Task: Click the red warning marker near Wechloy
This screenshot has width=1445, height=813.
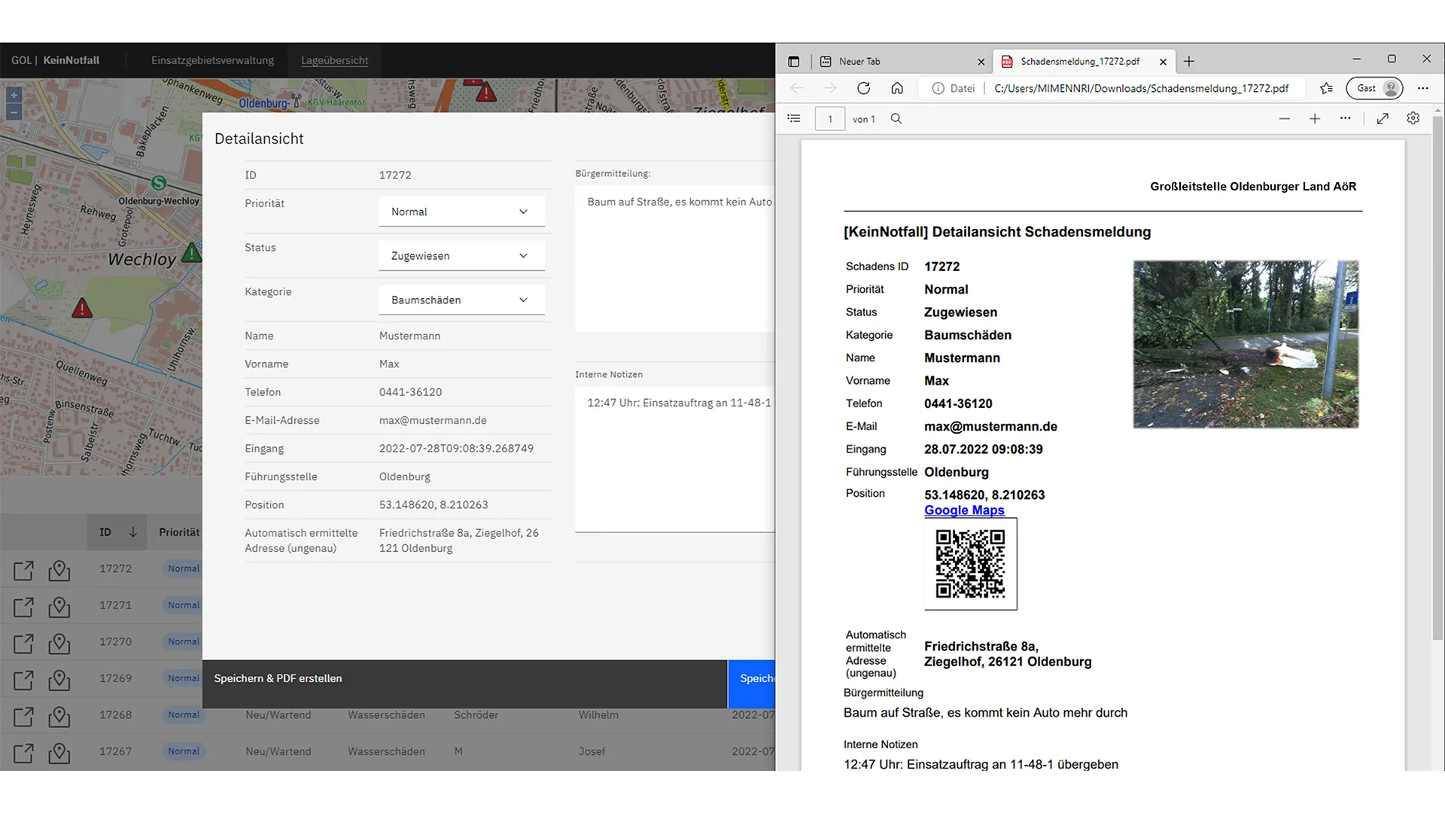Action: pyautogui.click(x=82, y=309)
